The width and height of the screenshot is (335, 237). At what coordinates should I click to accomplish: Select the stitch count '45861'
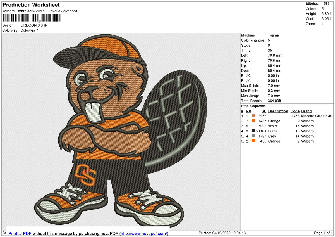coord(326,4)
